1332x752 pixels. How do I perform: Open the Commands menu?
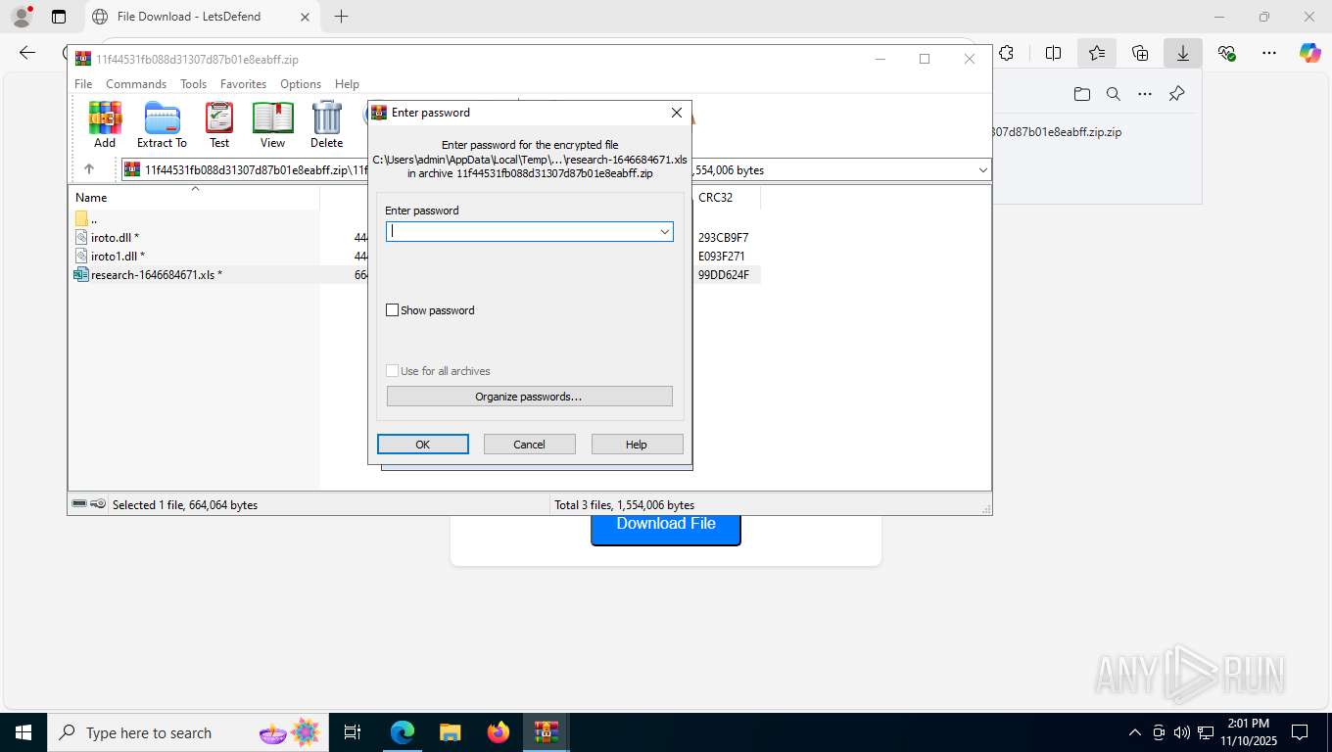pos(136,84)
